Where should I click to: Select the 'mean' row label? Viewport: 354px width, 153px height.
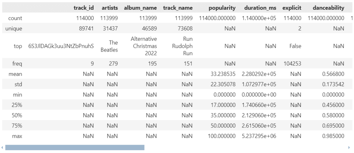(x=14, y=74)
